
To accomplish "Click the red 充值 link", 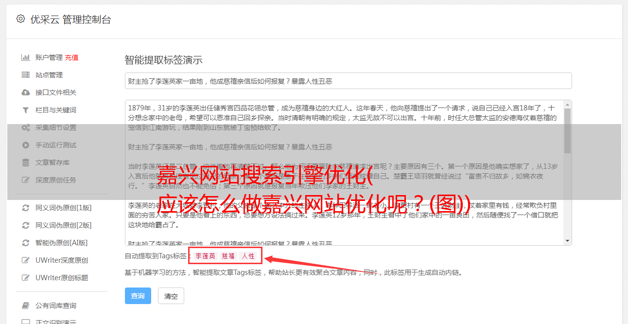I will click(x=71, y=57).
